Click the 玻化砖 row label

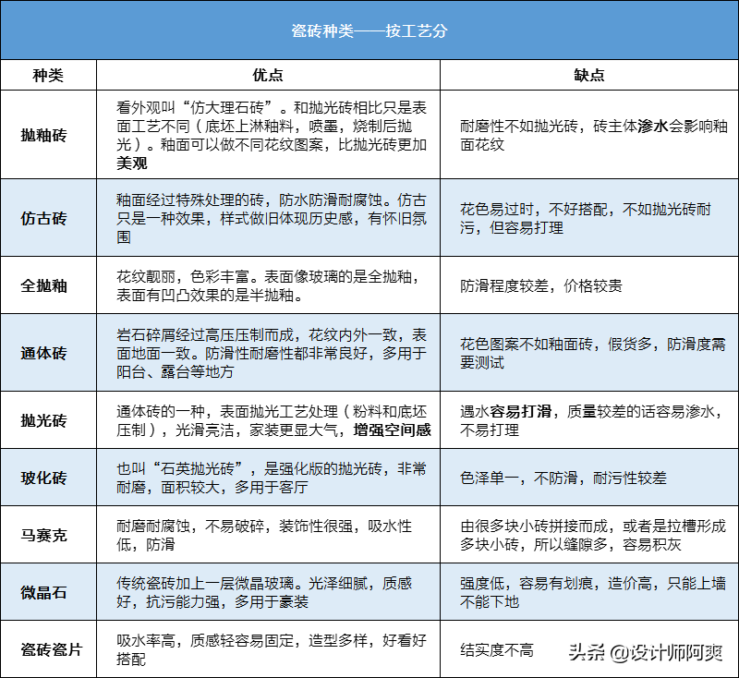coord(43,478)
